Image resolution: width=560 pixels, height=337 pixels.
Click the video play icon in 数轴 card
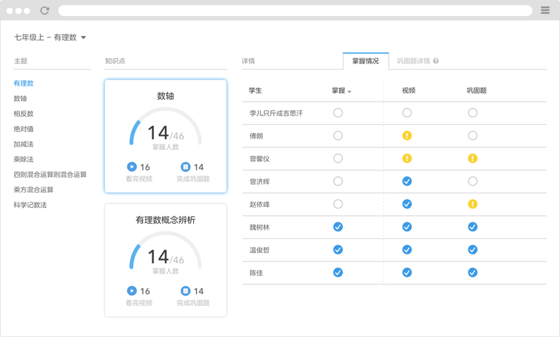tap(132, 167)
